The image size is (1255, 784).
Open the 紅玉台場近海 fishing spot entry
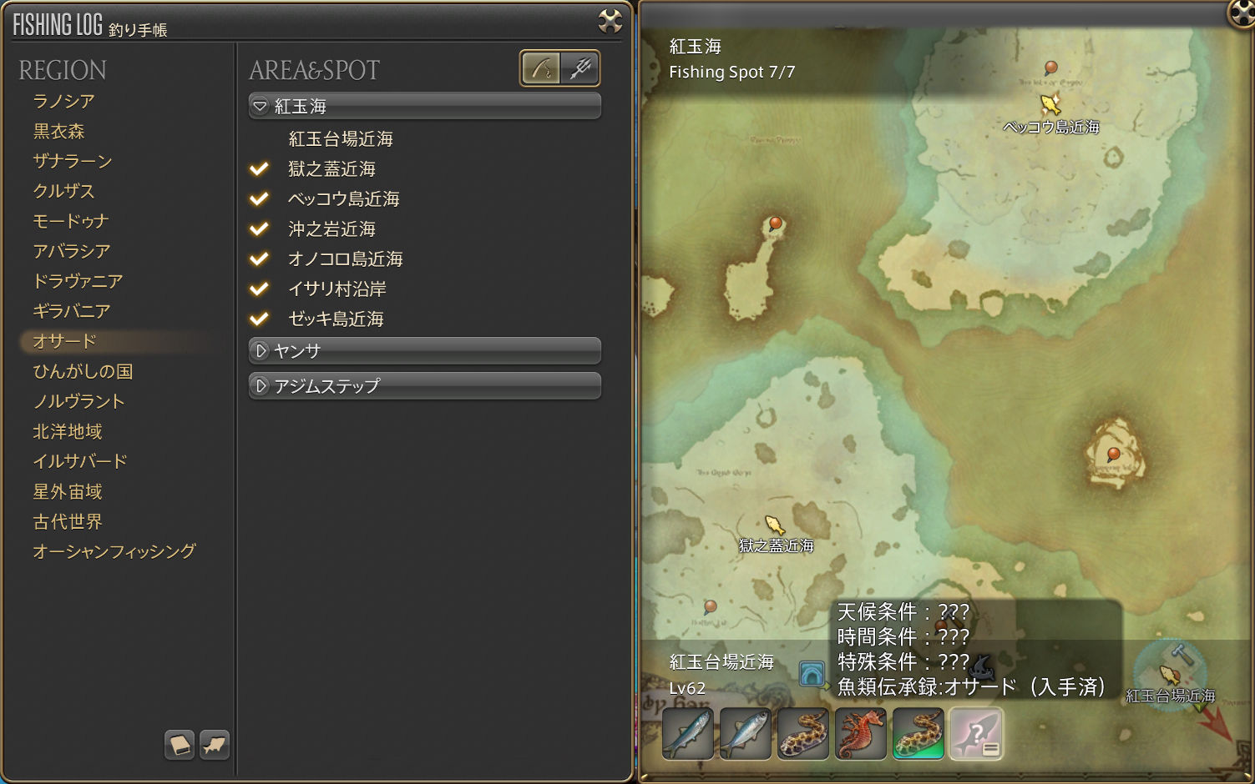(341, 138)
